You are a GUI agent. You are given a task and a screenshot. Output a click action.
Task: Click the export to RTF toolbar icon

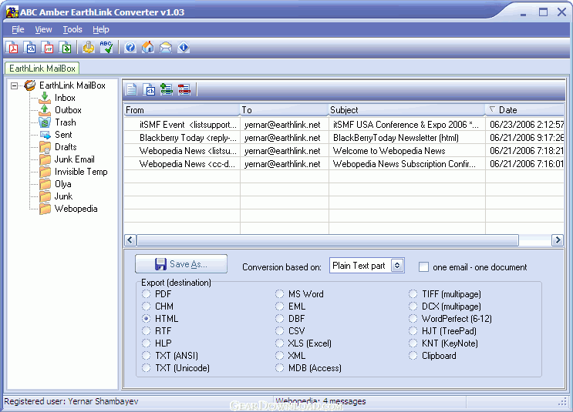(x=48, y=48)
